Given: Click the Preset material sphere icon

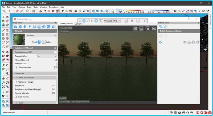Looking at the screenshot, I should pyautogui.click(x=39, y=42).
